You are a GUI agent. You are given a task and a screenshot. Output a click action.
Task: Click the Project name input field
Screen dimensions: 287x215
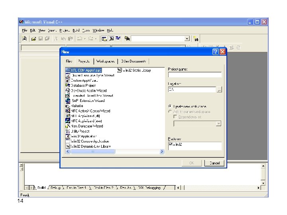click(x=195, y=75)
